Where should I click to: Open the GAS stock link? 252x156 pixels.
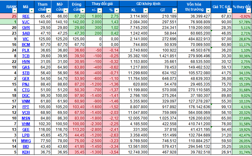point(26,67)
